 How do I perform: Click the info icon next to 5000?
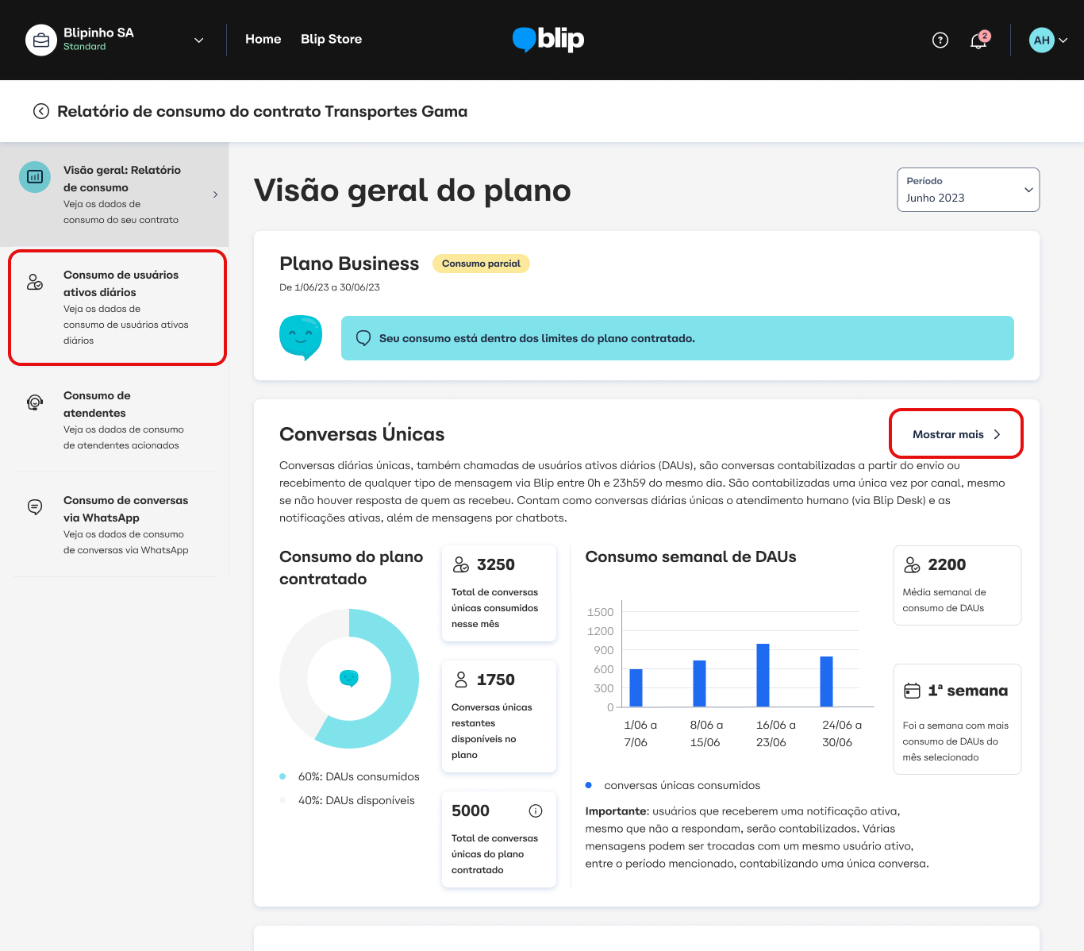536,810
